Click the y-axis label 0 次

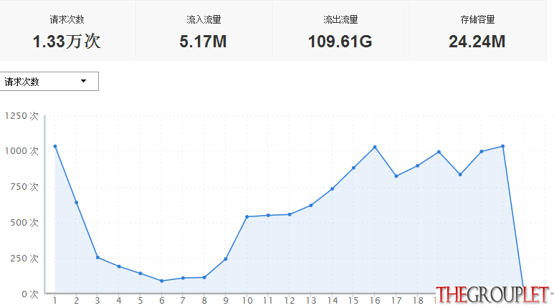point(29,294)
